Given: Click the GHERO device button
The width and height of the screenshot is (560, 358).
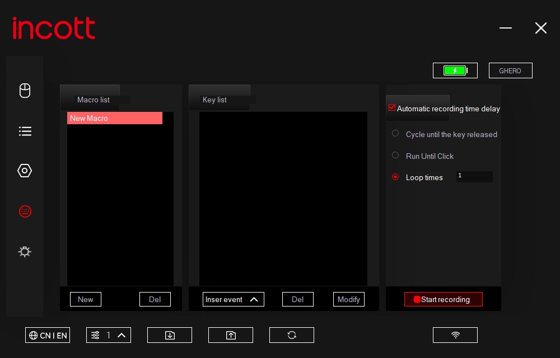Looking at the screenshot, I should click(510, 70).
